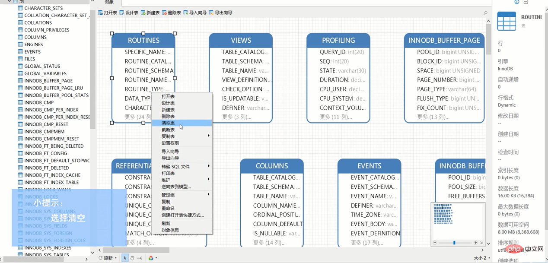This screenshot has width=548, height=263.
Task: Click the zoom slider handle in the navigator
Action: (454, 243)
